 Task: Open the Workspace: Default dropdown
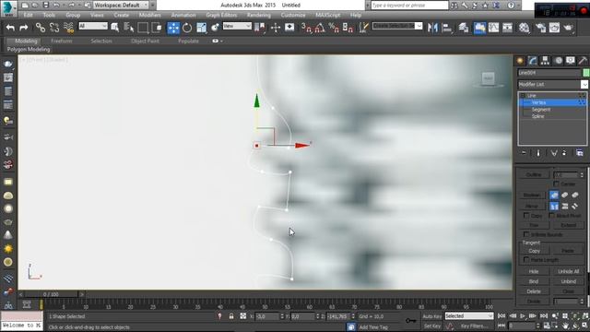121,6
